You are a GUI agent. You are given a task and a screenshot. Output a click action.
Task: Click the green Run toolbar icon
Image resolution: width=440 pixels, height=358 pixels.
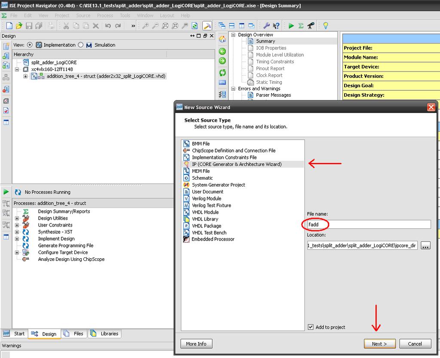(x=291, y=26)
